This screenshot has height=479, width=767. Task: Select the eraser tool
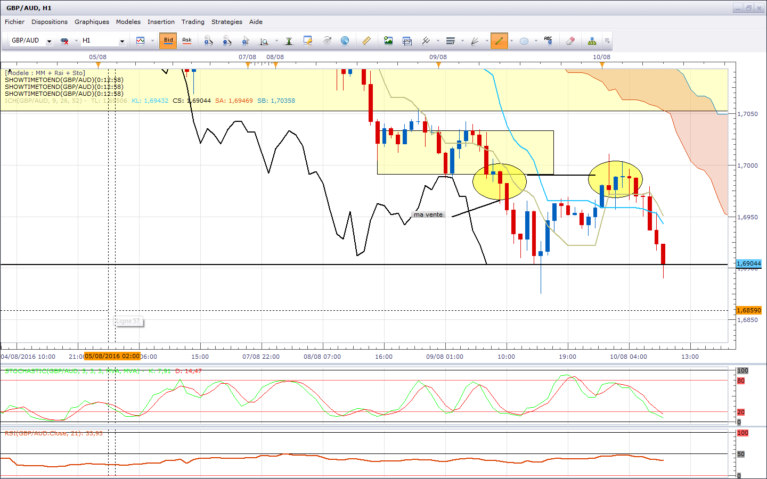click(570, 40)
